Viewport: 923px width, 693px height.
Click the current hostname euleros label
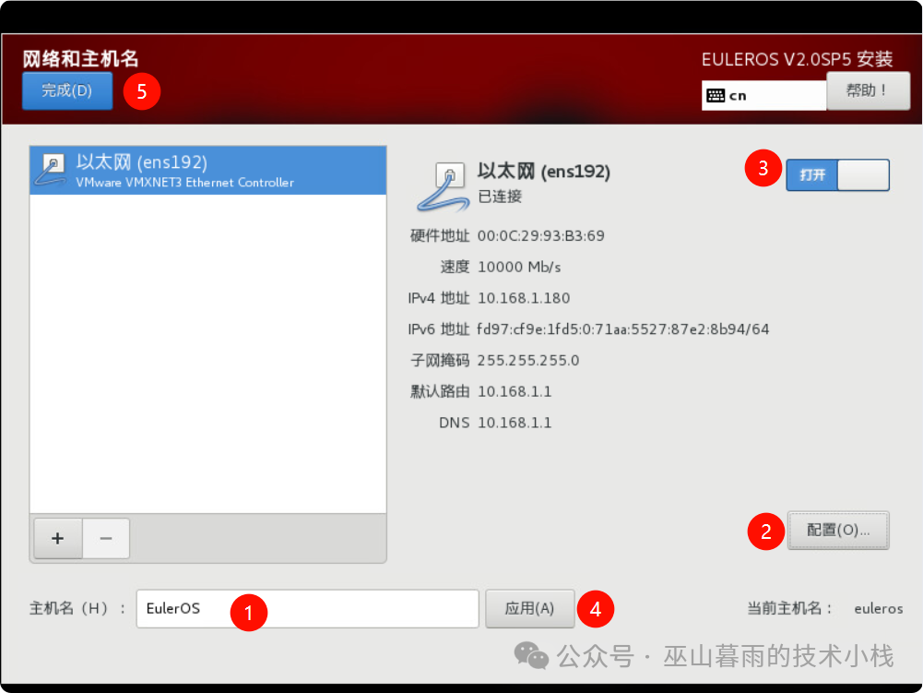(x=877, y=608)
